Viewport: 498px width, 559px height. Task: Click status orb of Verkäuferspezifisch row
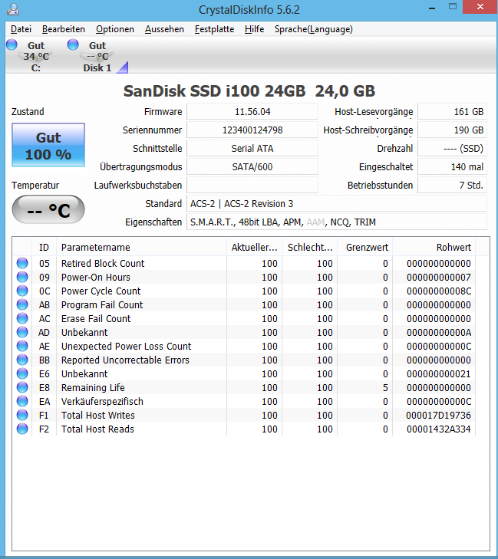coord(22,401)
